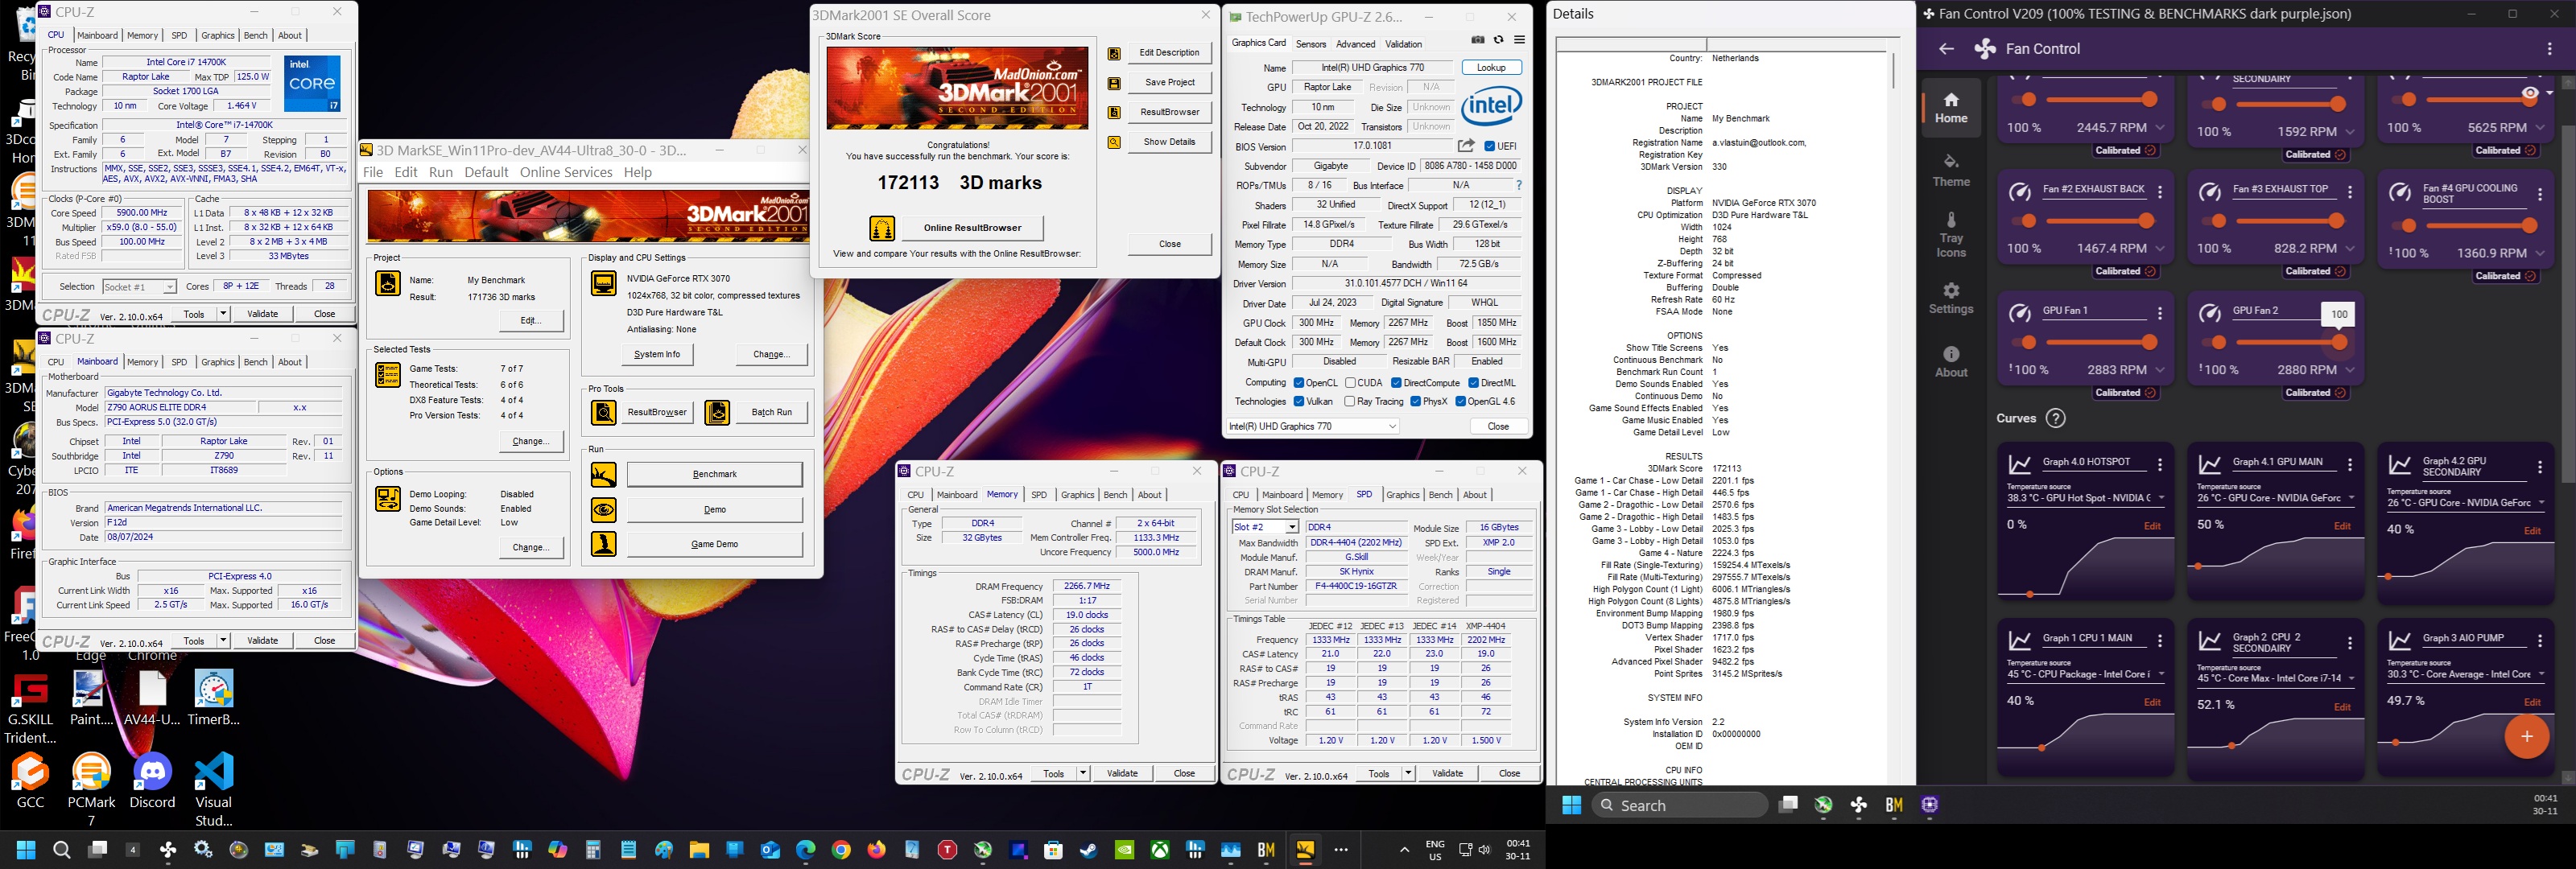This screenshot has width=2576, height=869.
Task: Click the Game Demo joystick icon in 3DMark2001
Action: point(603,544)
